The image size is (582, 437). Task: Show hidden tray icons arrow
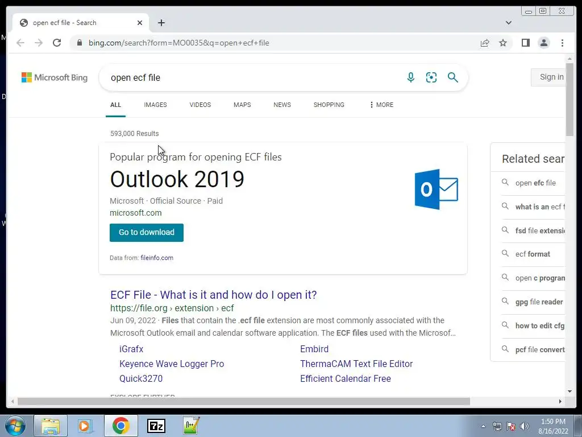[x=483, y=426]
